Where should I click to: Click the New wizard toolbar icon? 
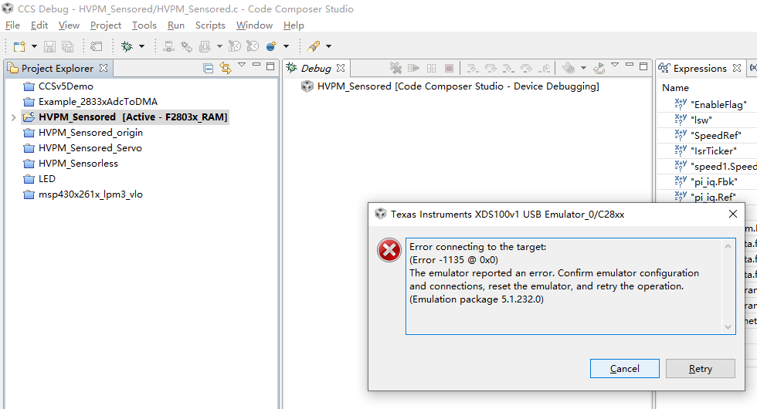(19, 46)
